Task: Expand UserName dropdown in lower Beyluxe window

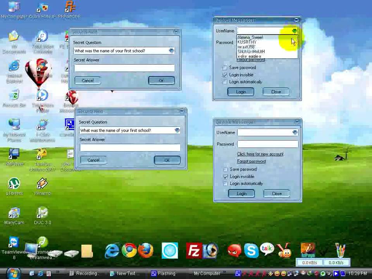Action: point(295,133)
